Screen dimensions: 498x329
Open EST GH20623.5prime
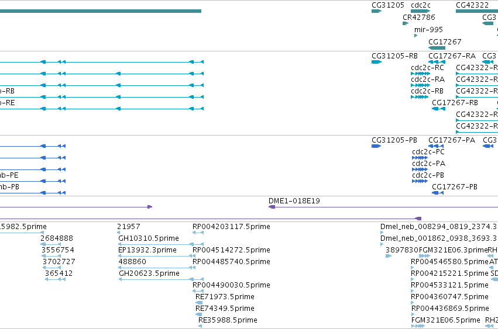149,273
